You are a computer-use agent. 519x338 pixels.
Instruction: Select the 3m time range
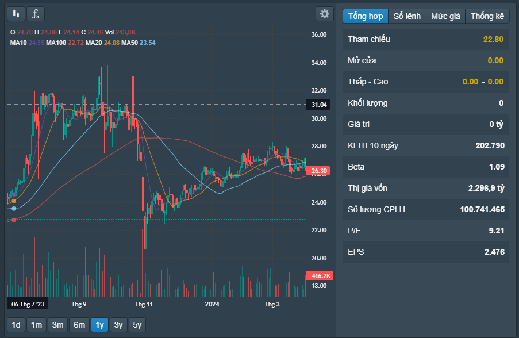point(57,325)
